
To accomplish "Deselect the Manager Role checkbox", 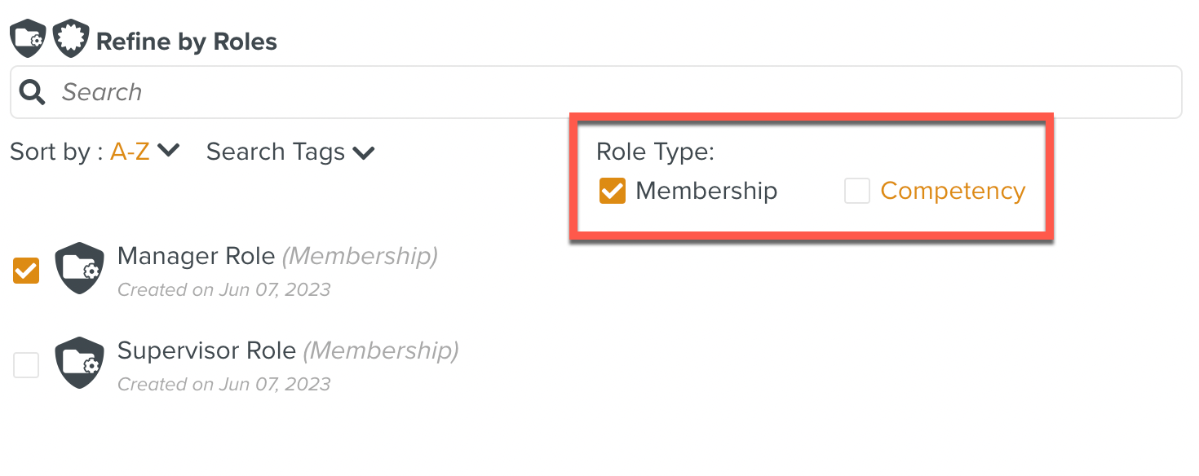I will (26, 271).
